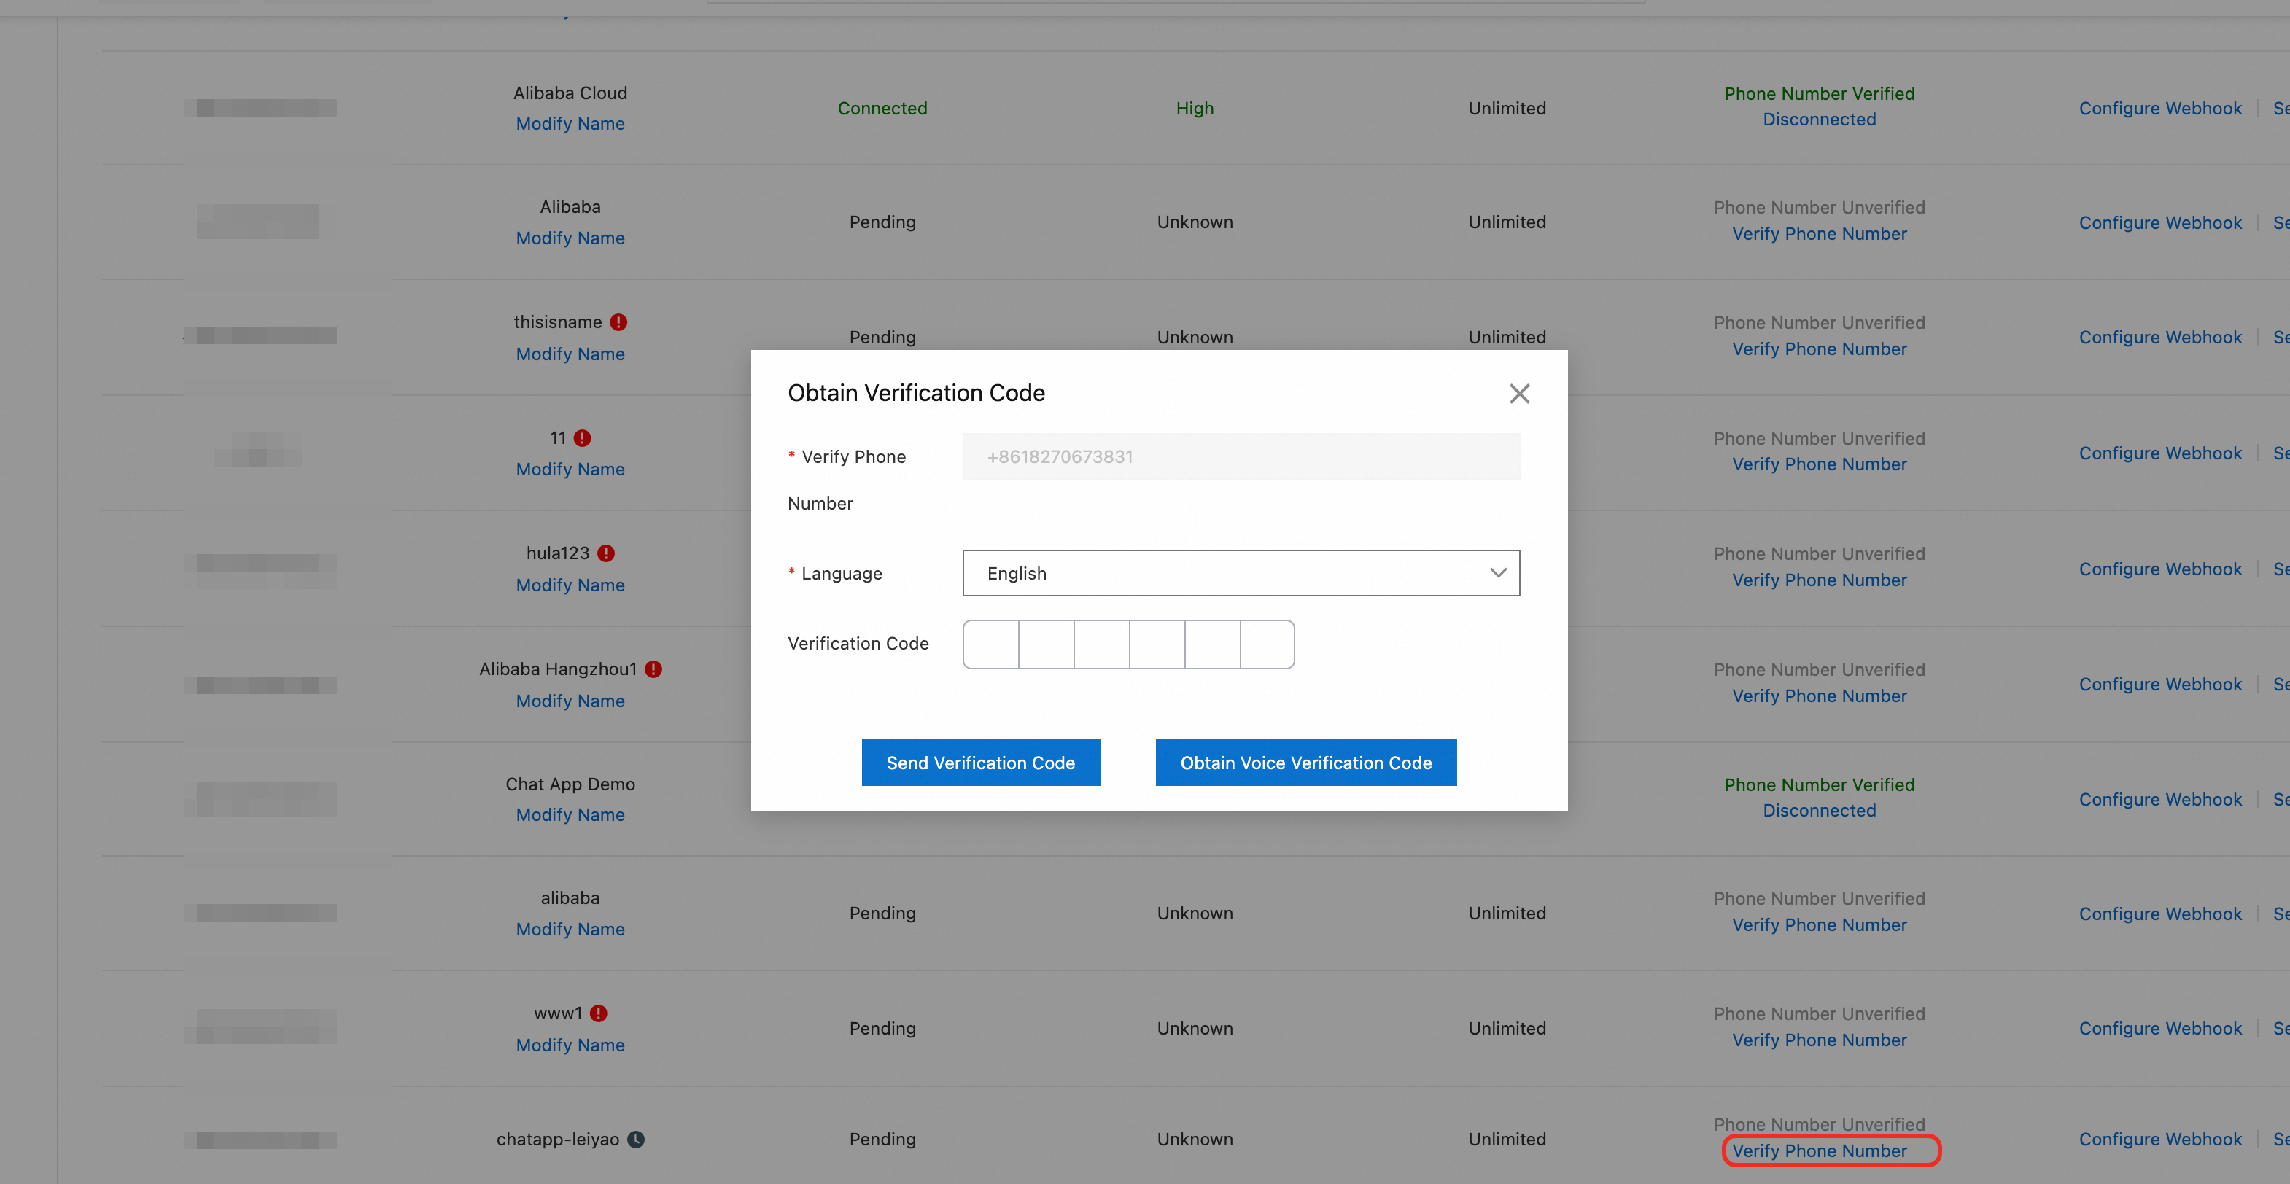Viewport: 2290px width, 1184px height.
Task: Click Verify Phone Number in the www1 row
Action: click(1819, 1040)
